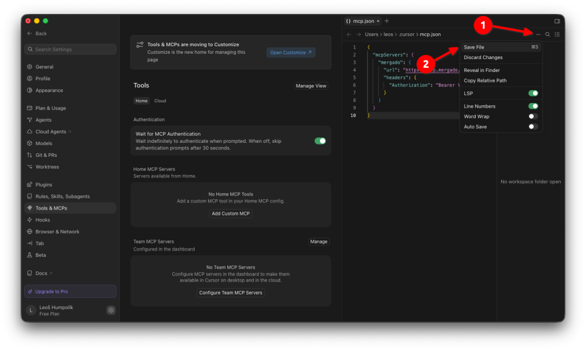Turn on the Auto Save toggle
Screen dimensions: 586x350
[533, 126]
